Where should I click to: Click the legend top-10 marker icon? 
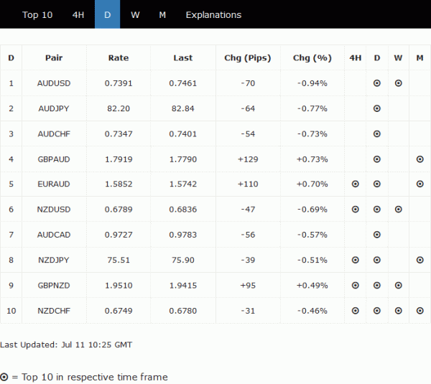coord(4,377)
